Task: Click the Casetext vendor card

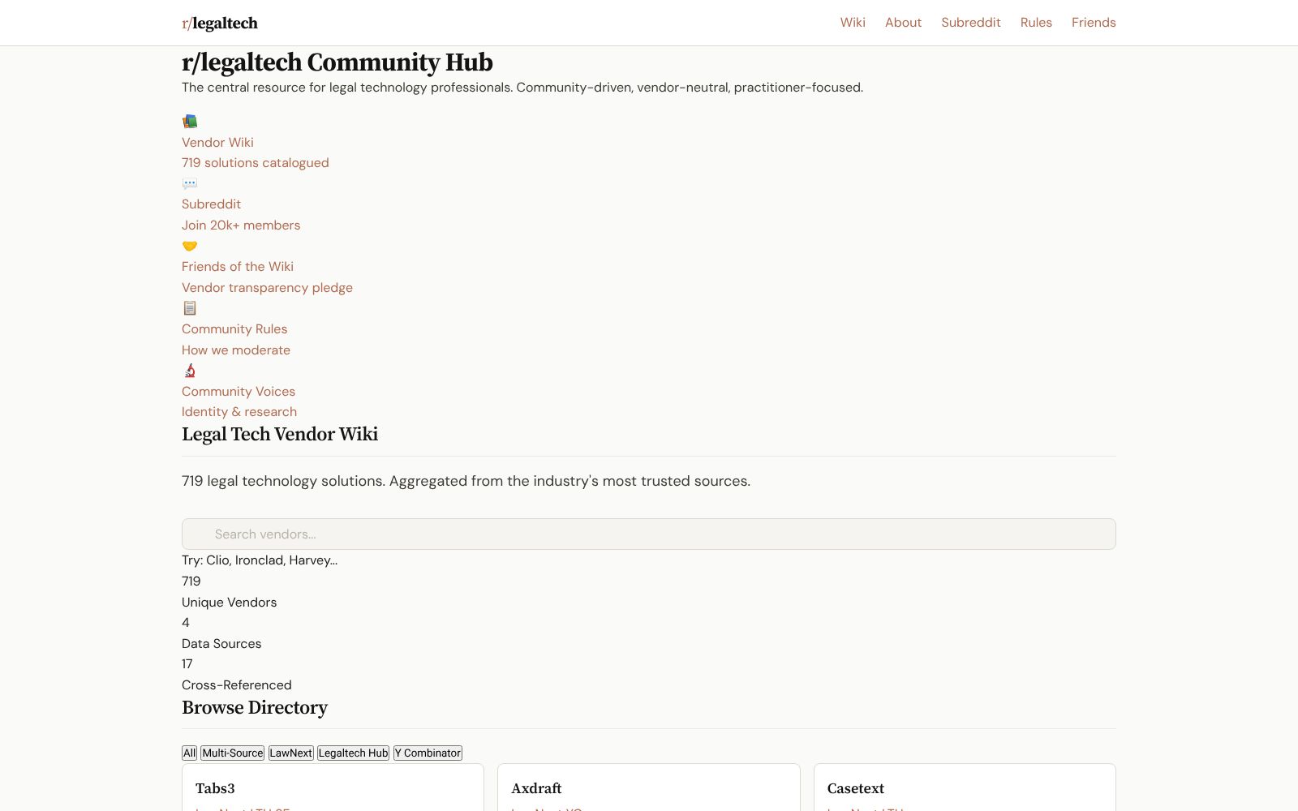Action: [x=964, y=788]
